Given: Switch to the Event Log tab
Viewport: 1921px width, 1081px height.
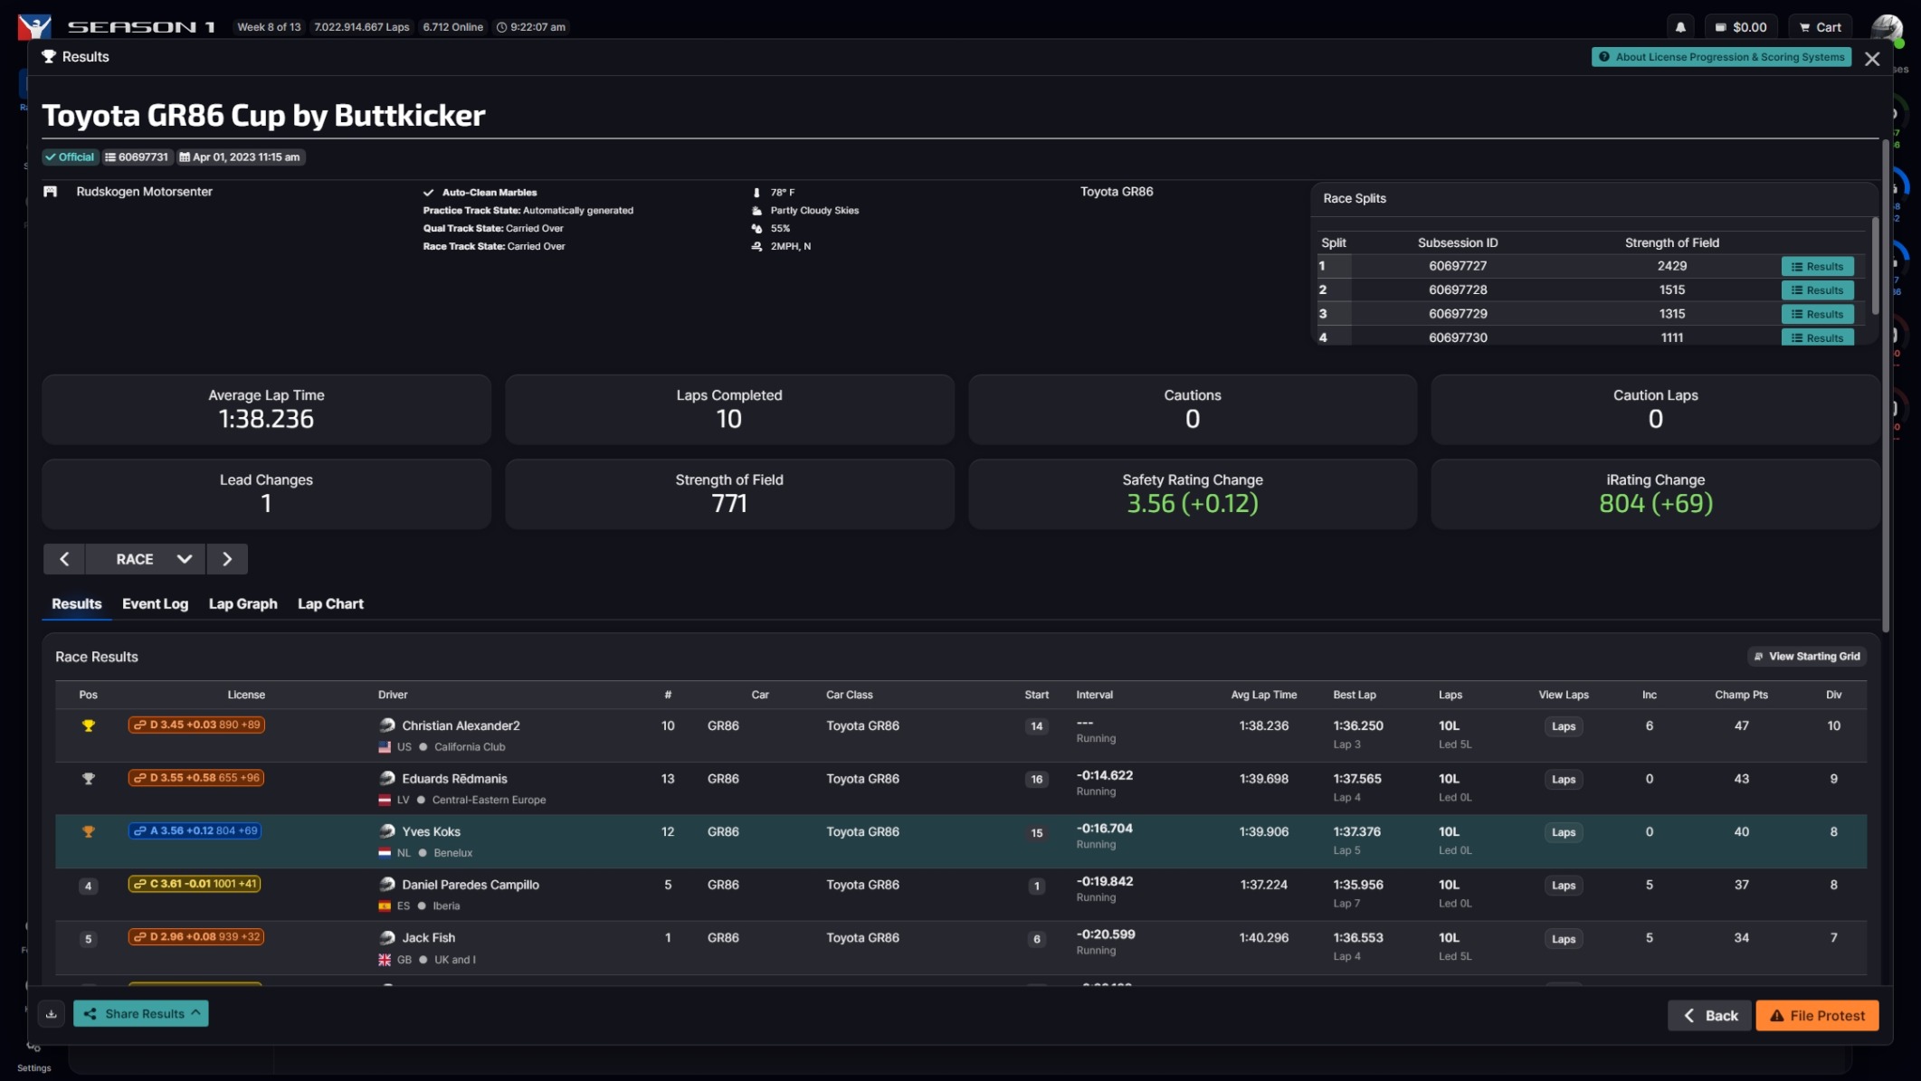Looking at the screenshot, I should coord(155,603).
